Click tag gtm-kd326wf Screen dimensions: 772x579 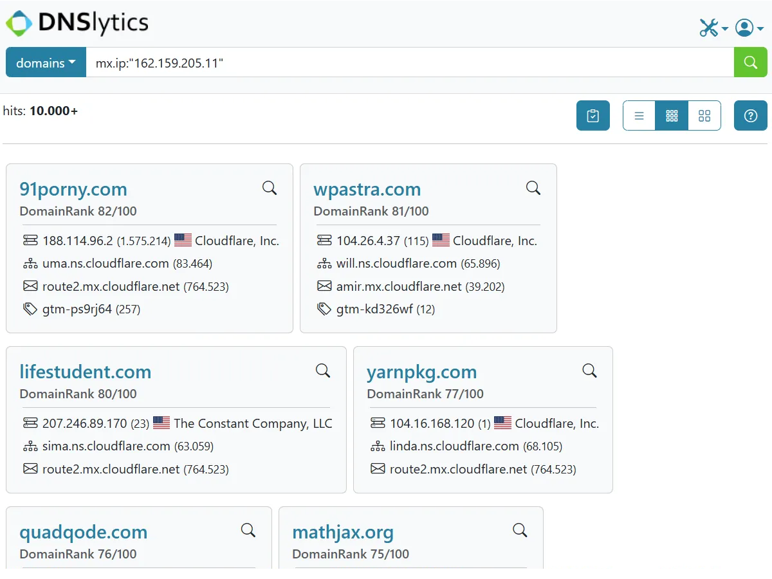pyautogui.click(x=374, y=309)
